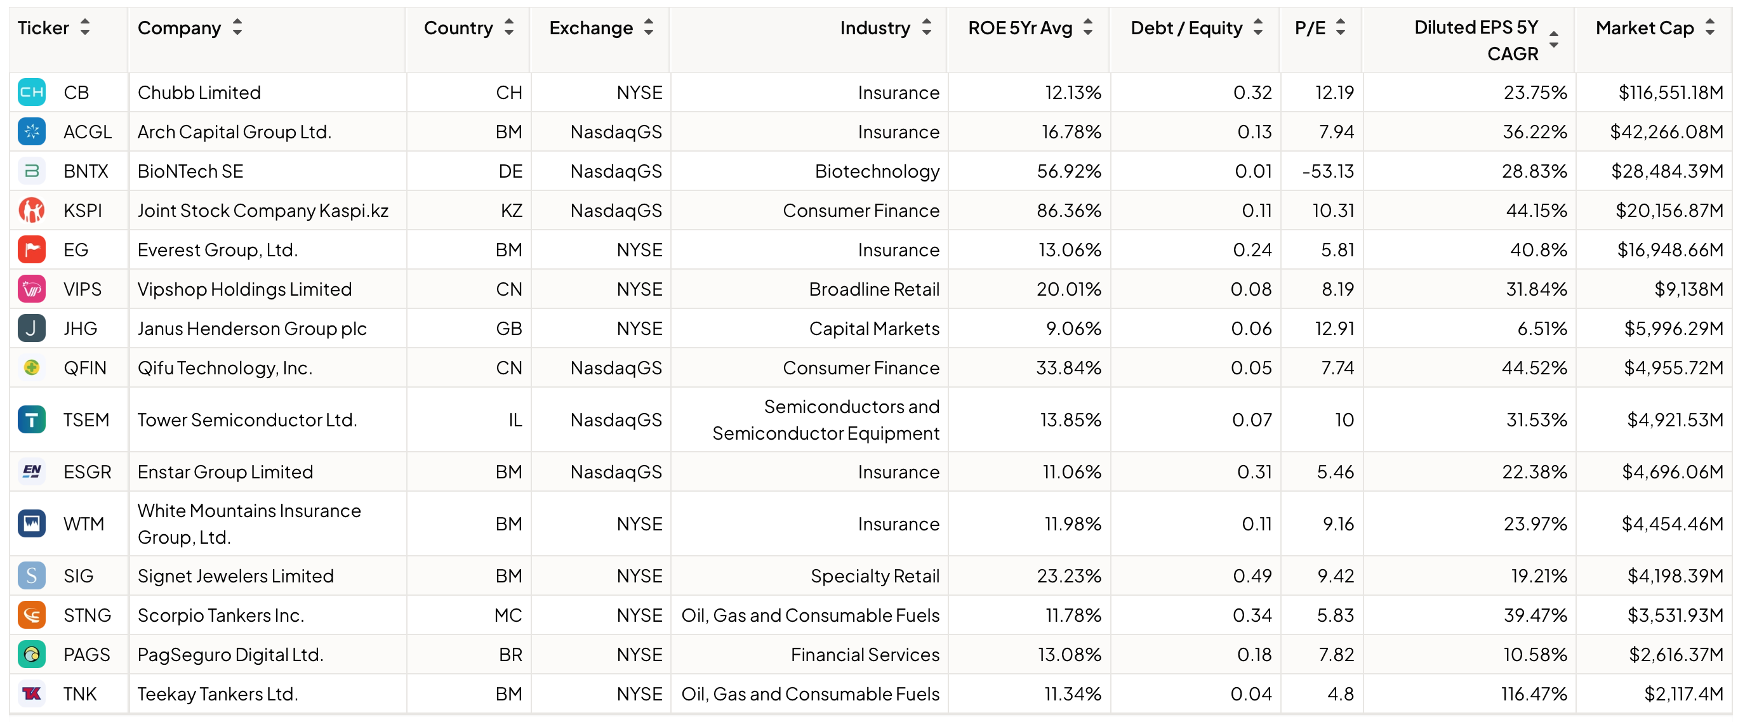Image resolution: width=1738 pixels, height=722 pixels.
Task: Click the Industry column header
Action: 875,28
